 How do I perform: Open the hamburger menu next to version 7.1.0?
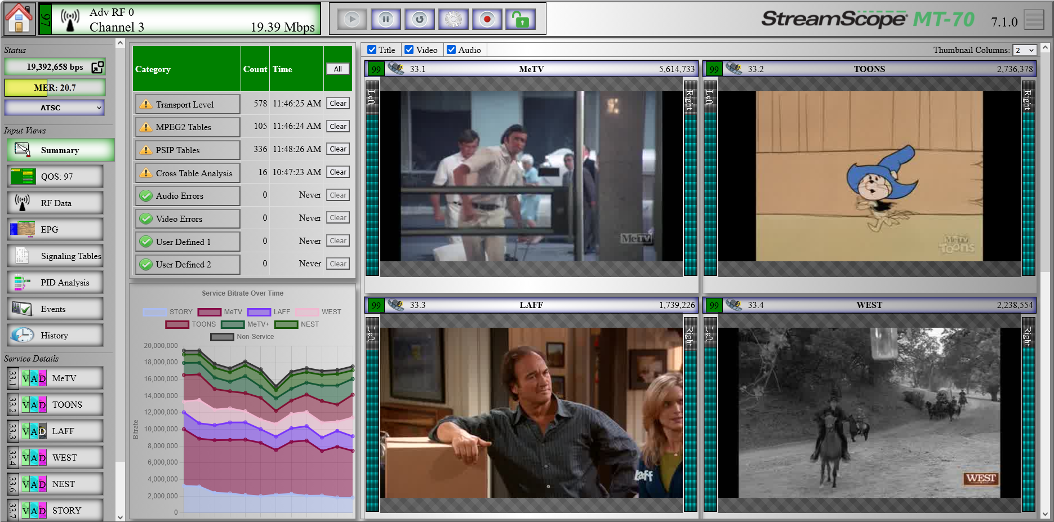(1034, 19)
